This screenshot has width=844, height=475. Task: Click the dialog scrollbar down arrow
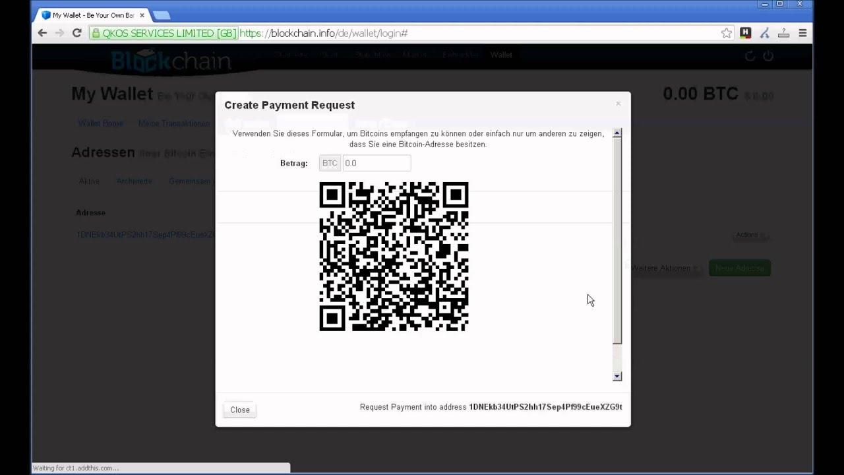(617, 376)
